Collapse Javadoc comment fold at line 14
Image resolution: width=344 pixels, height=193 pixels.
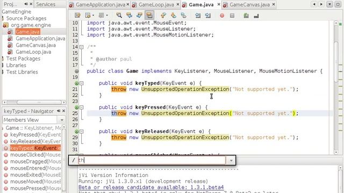coord(81,47)
